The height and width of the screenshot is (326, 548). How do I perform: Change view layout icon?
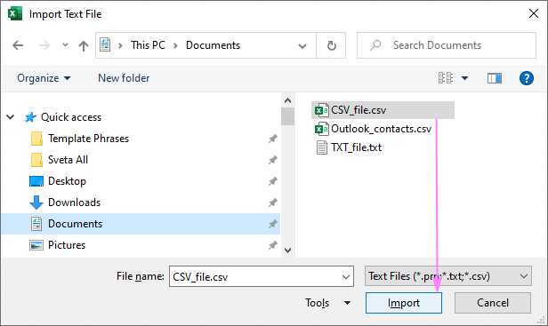click(446, 78)
